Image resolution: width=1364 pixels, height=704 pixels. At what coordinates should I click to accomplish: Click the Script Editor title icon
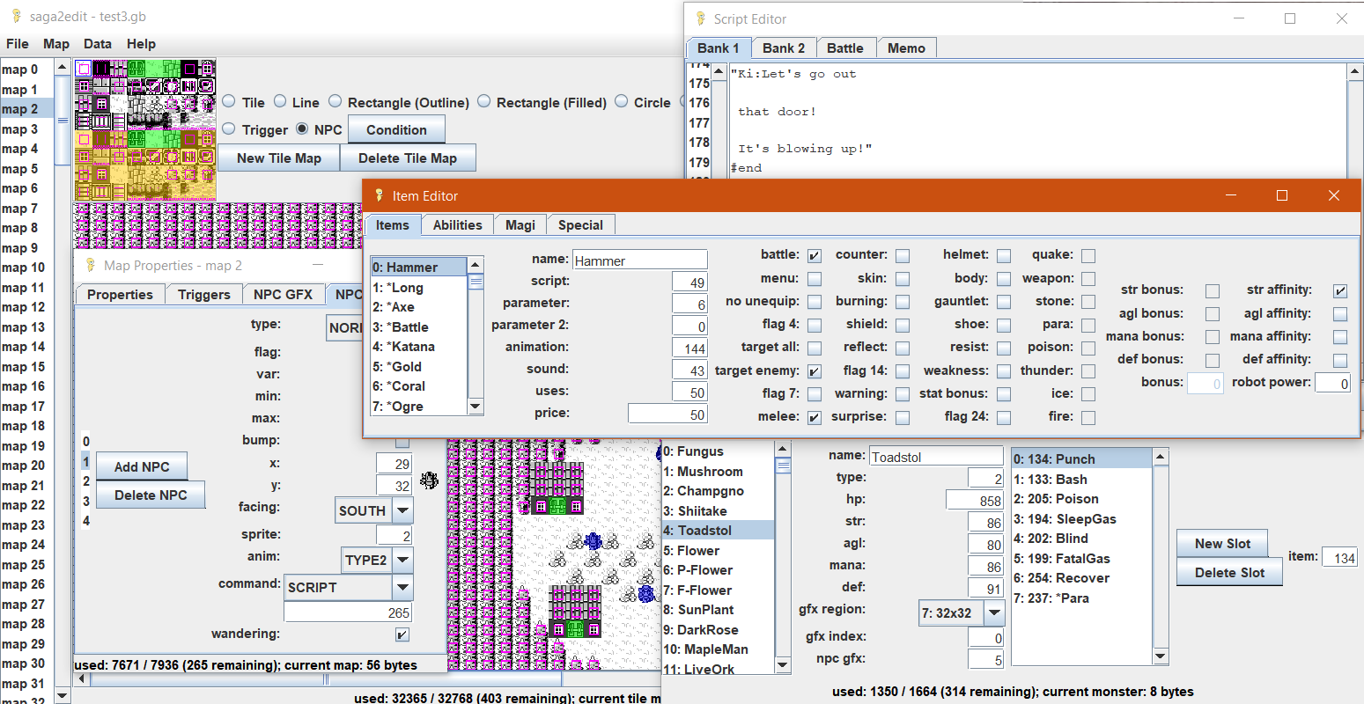pos(701,18)
